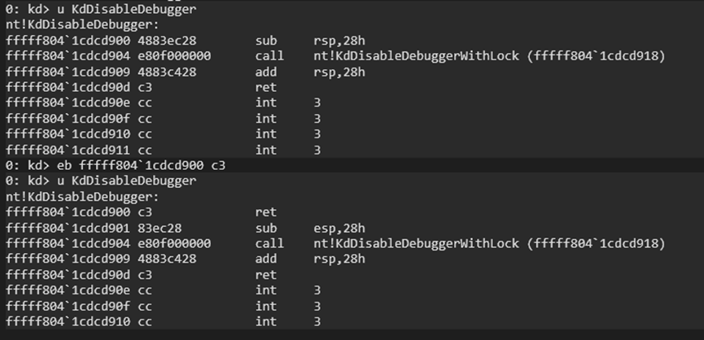Select the "sub esp,28h" instruction

tap(308, 228)
